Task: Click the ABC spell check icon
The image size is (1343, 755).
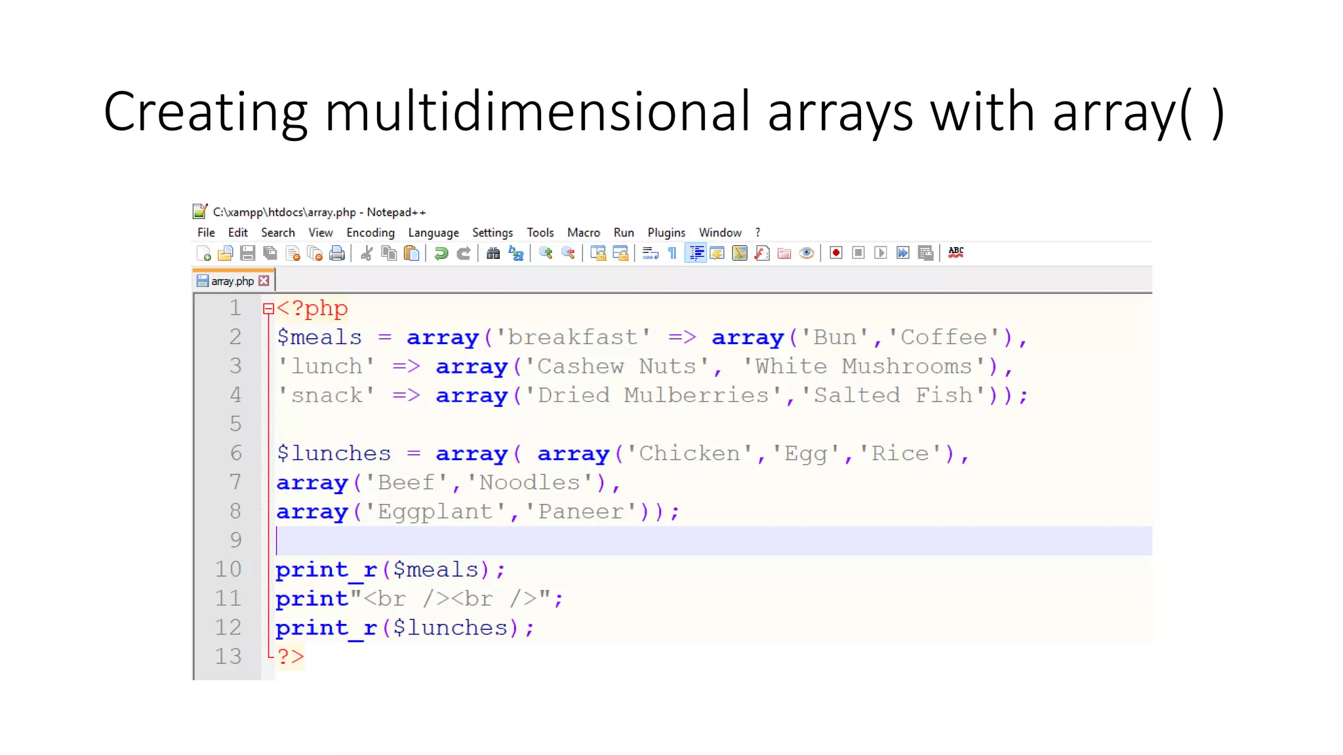Action: 956,253
